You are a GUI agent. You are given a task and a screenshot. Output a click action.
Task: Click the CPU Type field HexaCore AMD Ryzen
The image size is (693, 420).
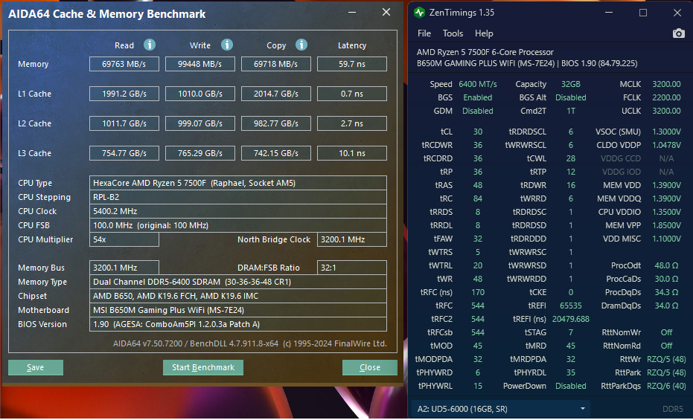[x=238, y=183]
